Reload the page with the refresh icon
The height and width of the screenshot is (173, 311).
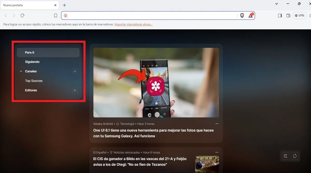(x=23, y=16)
